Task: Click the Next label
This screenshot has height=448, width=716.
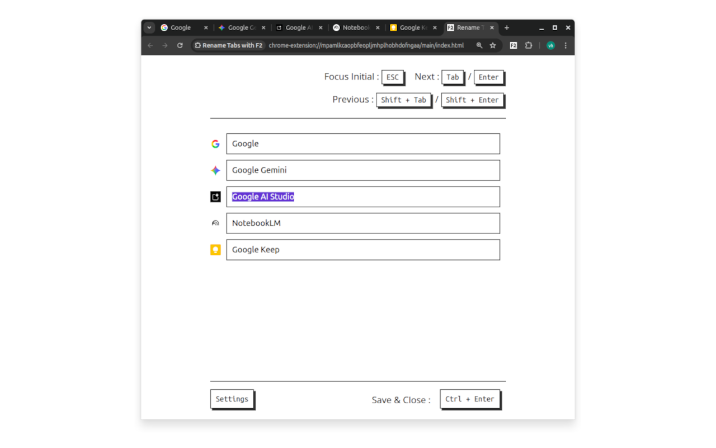Action: point(427,77)
